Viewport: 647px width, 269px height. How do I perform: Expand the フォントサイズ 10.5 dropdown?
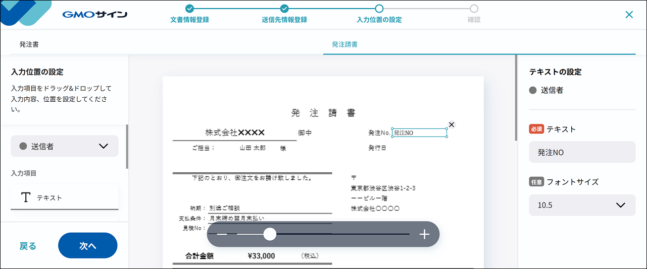582,205
